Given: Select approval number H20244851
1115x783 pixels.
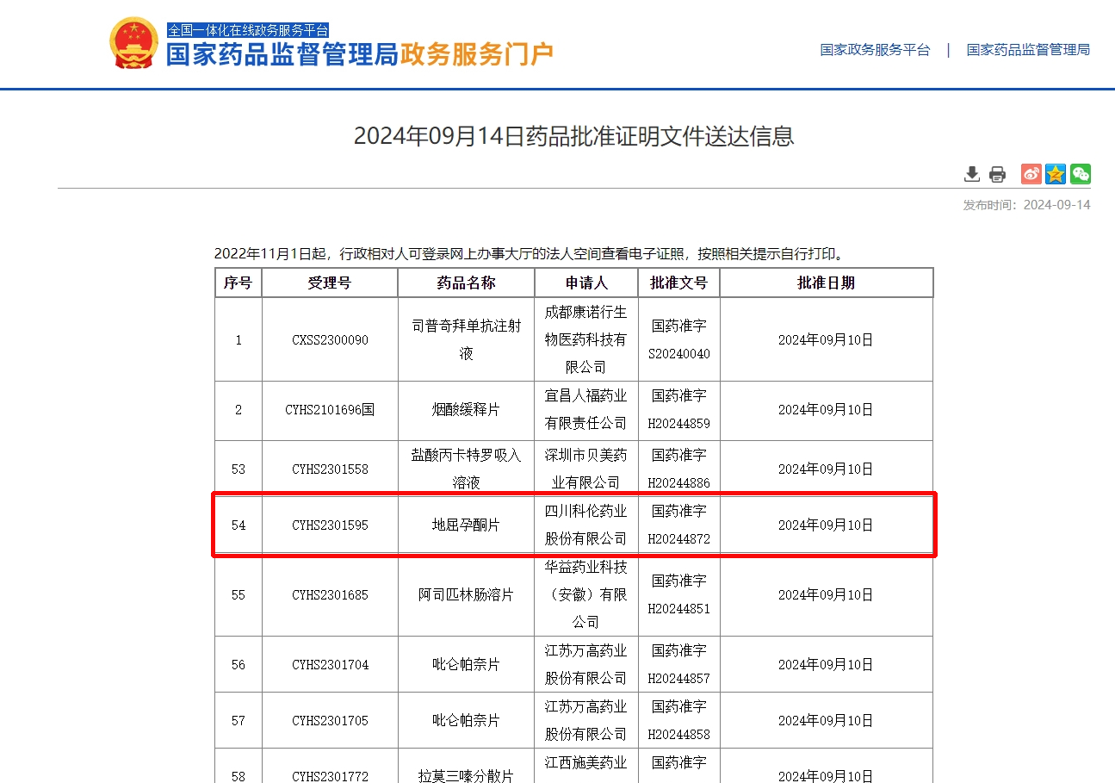Looking at the screenshot, I should [679, 609].
